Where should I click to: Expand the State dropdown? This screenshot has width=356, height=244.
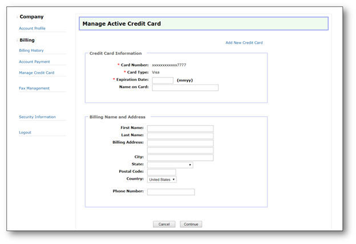pyautogui.click(x=169, y=165)
